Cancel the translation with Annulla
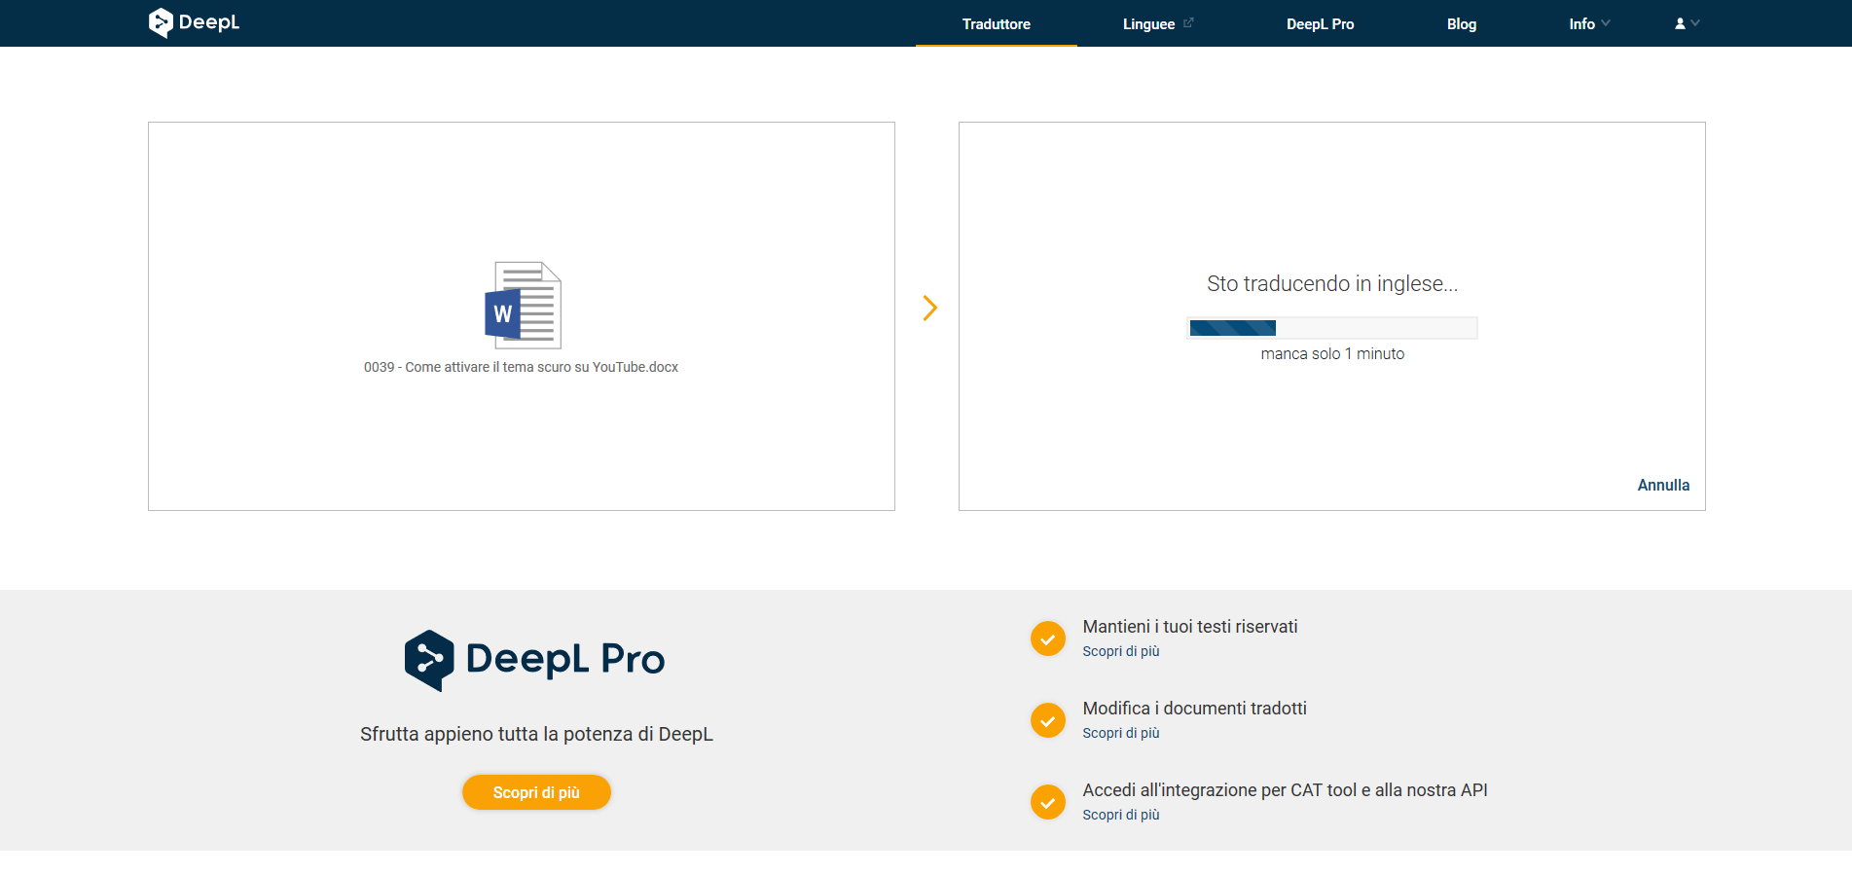 tap(1662, 485)
